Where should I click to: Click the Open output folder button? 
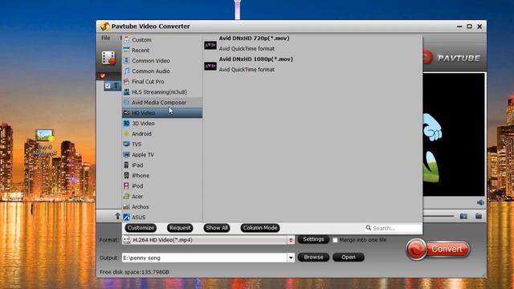[x=348, y=257]
